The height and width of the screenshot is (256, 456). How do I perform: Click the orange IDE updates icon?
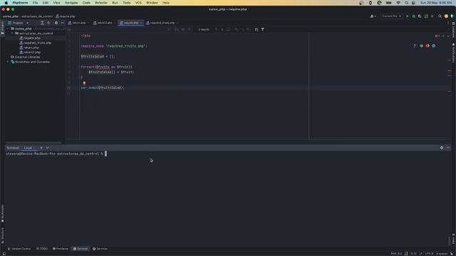pos(446,16)
